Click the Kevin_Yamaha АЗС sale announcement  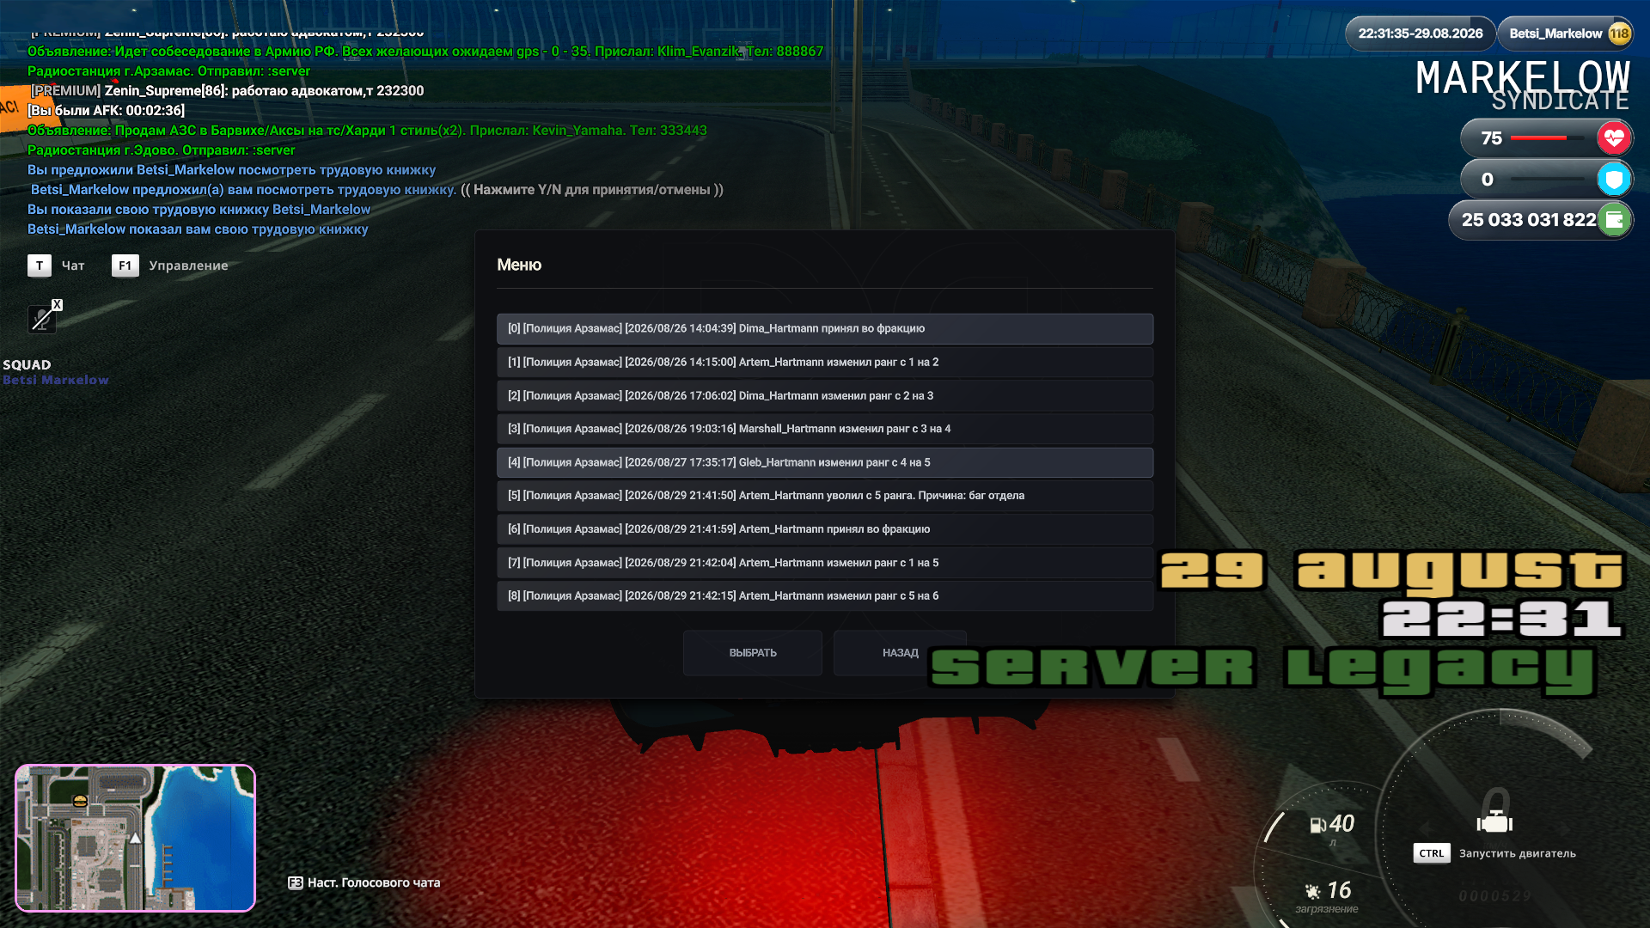pyautogui.click(x=367, y=131)
